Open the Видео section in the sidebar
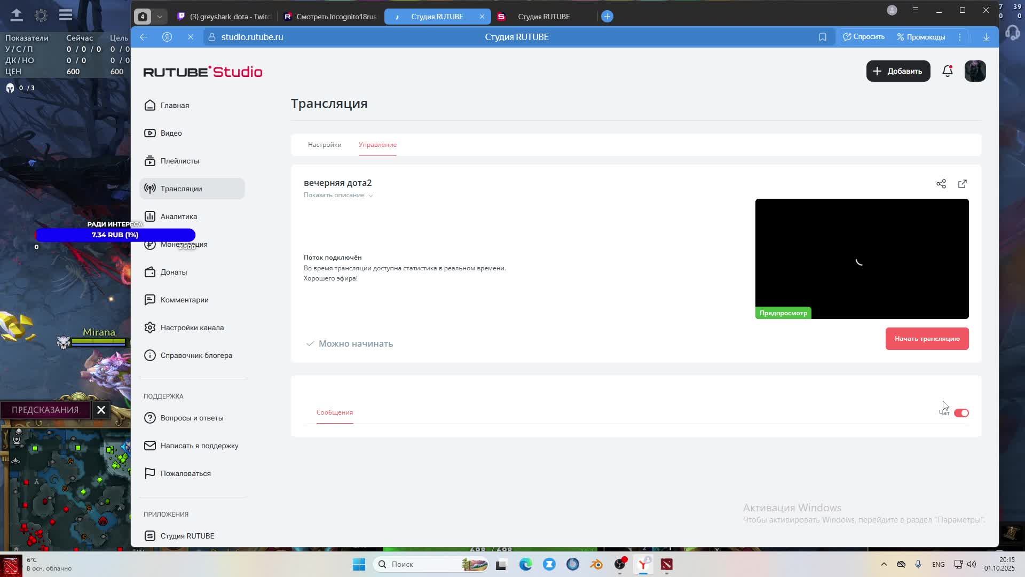This screenshot has height=577, width=1025. click(171, 132)
